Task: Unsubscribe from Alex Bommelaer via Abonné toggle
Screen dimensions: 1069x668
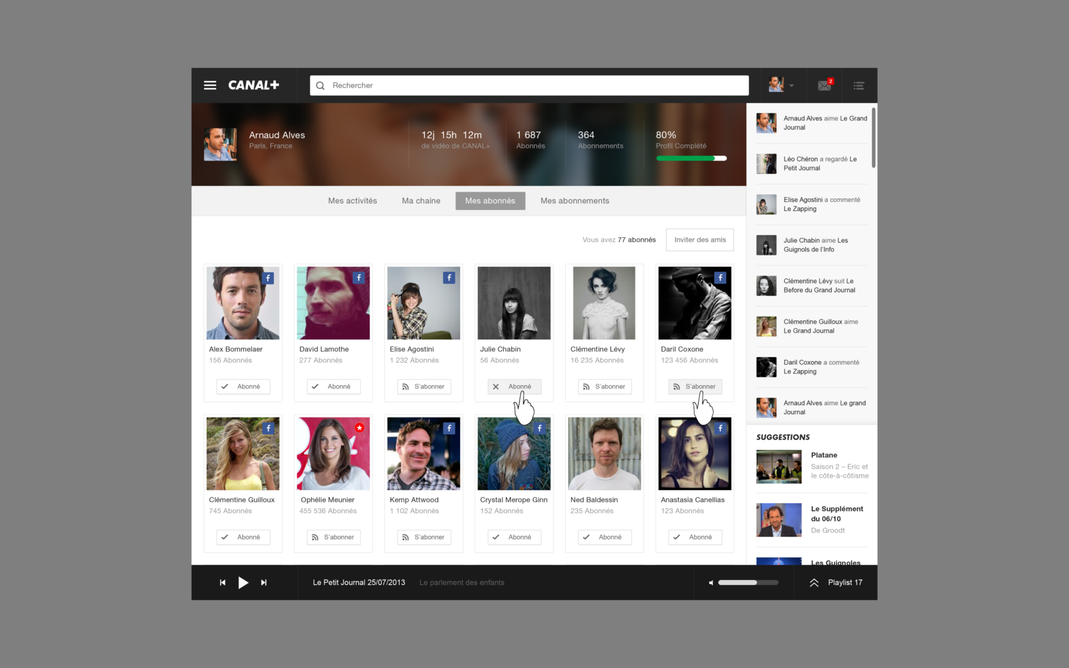Action: 243,386
